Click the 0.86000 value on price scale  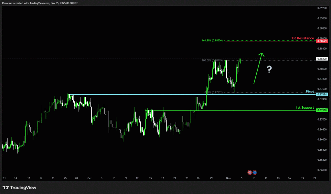(322, 170)
